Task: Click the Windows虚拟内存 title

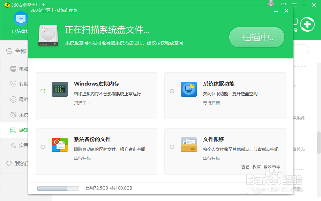Action: coord(97,84)
